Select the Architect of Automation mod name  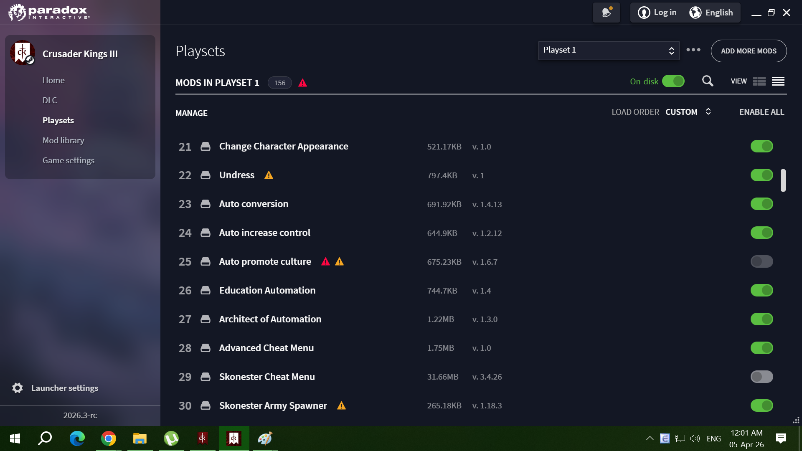[270, 319]
